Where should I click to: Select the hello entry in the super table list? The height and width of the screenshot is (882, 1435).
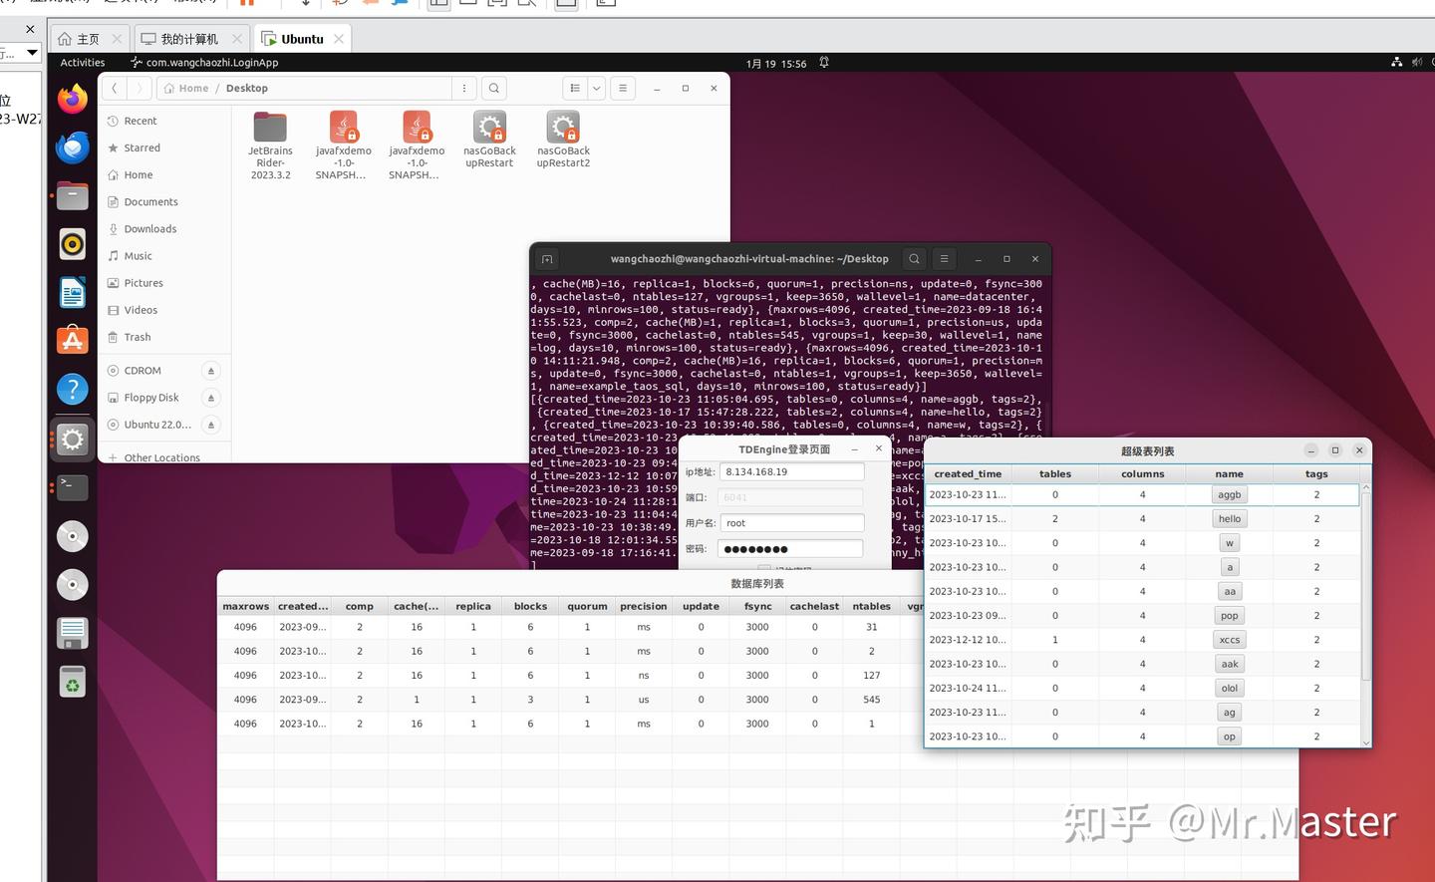coord(1229,518)
